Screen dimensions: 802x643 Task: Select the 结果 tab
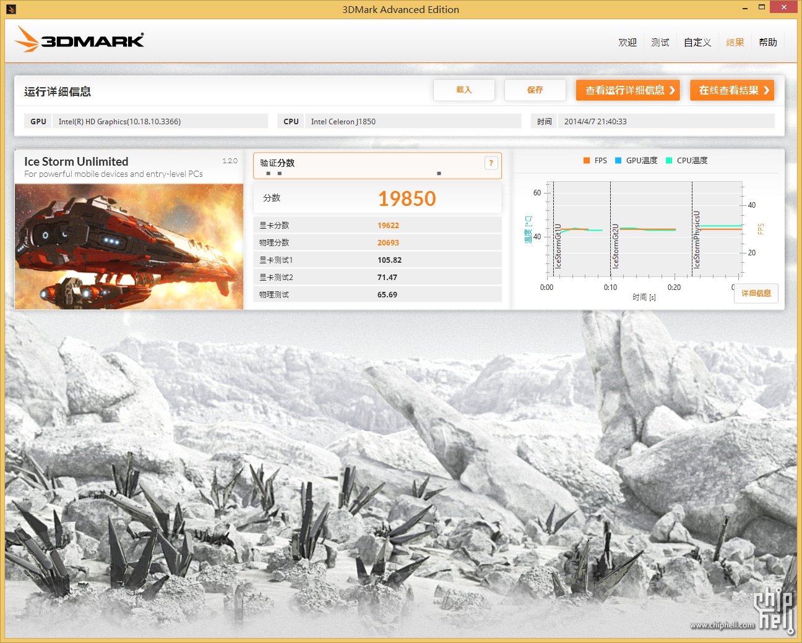point(735,42)
